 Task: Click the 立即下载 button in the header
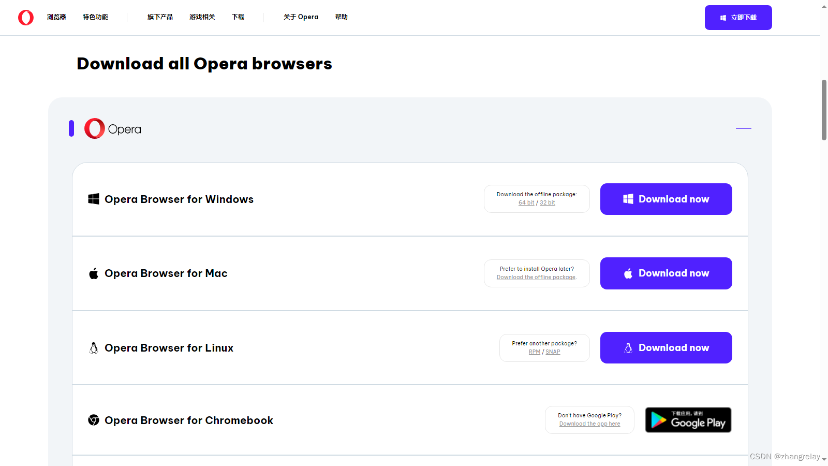pyautogui.click(x=738, y=18)
